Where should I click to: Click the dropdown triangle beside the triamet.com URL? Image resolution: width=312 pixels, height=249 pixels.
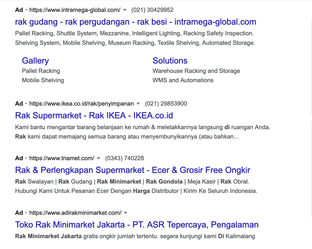tap(98, 158)
